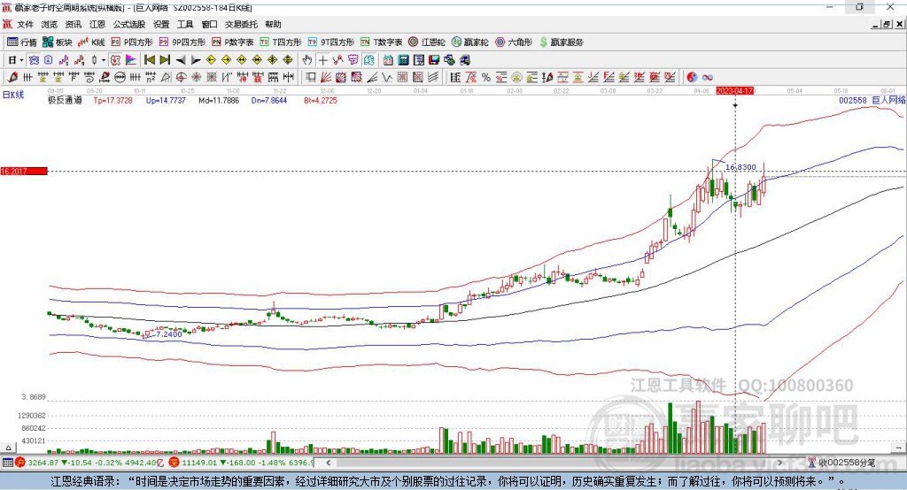This screenshot has width=907, height=490.
Task: Open the 9P四方形 tool
Action: tap(182, 42)
